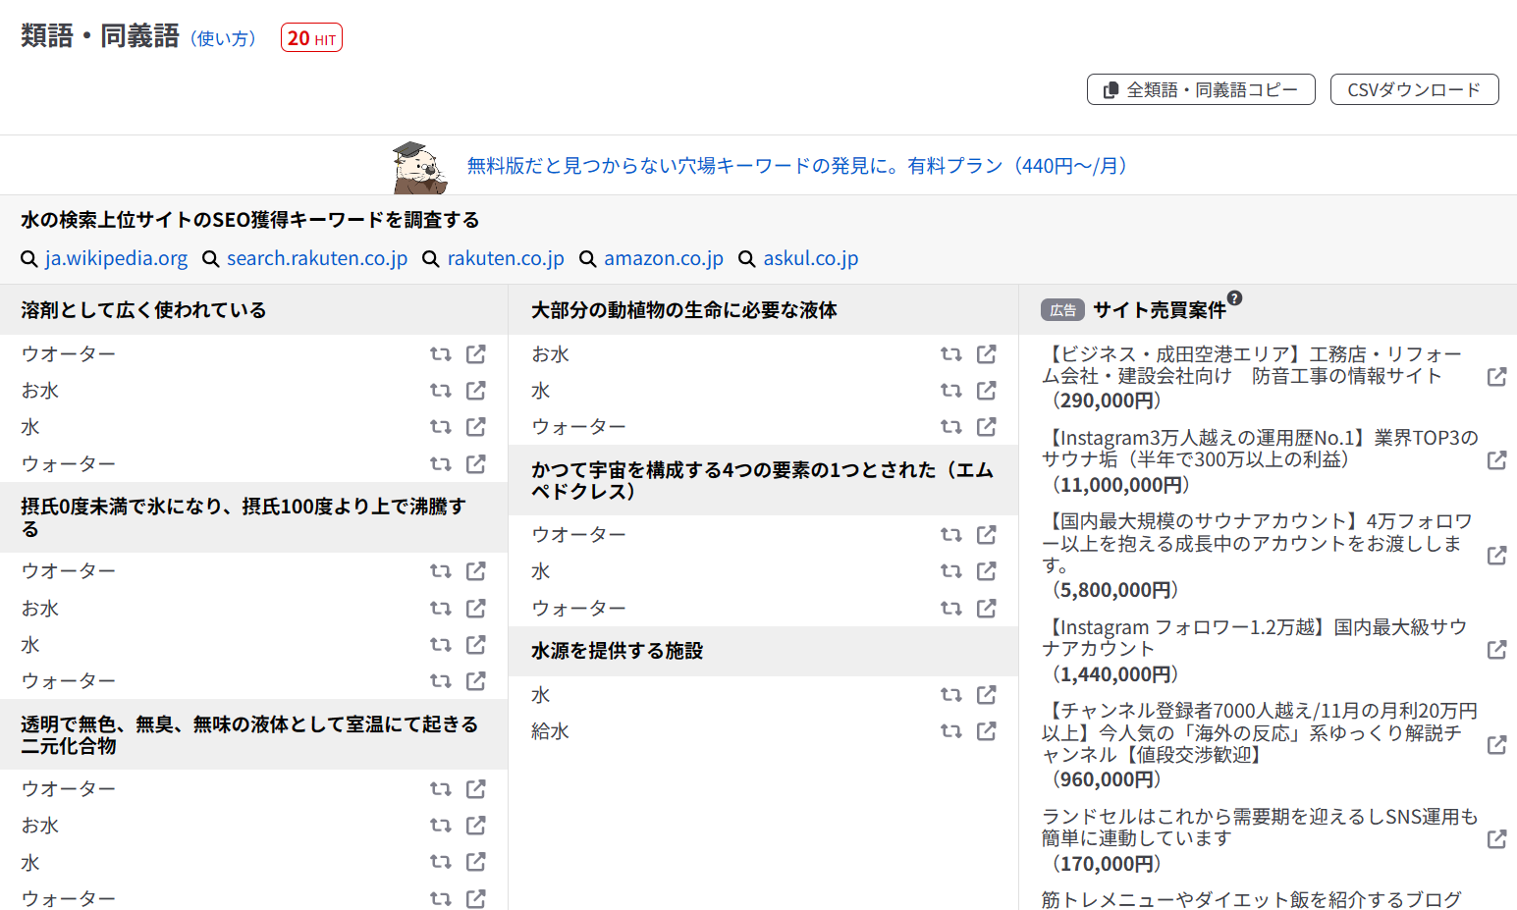This screenshot has width=1517, height=910.
Task: Open external link for お水 under 大部分の動植物 heading
Action: (986, 354)
